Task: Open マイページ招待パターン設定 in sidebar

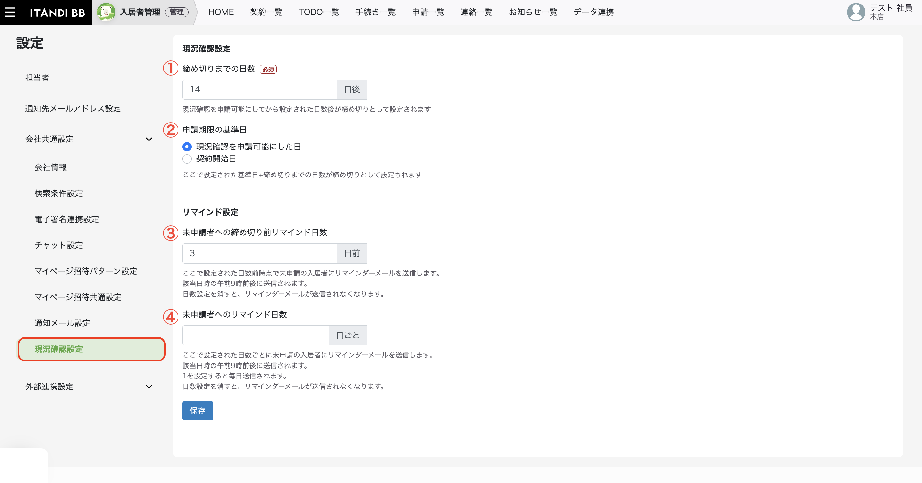Action: tap(86, 271)
